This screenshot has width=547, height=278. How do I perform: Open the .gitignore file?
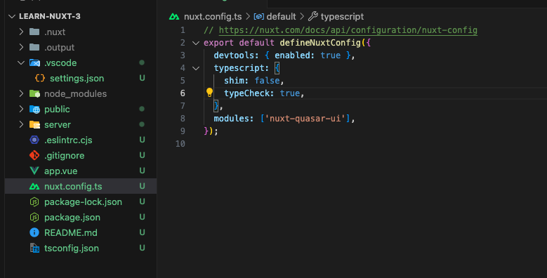click(64, 155)
